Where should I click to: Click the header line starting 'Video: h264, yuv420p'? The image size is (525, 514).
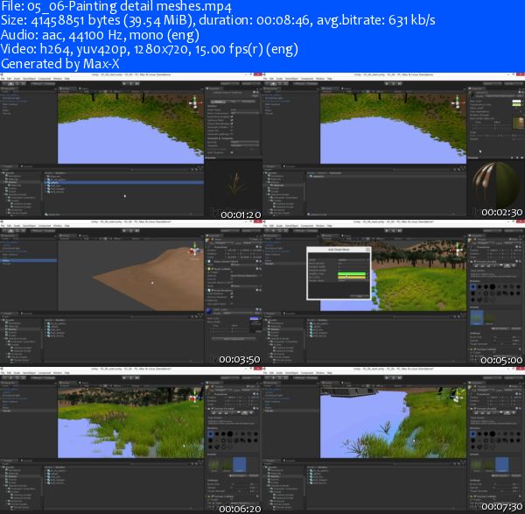point(150,49)
